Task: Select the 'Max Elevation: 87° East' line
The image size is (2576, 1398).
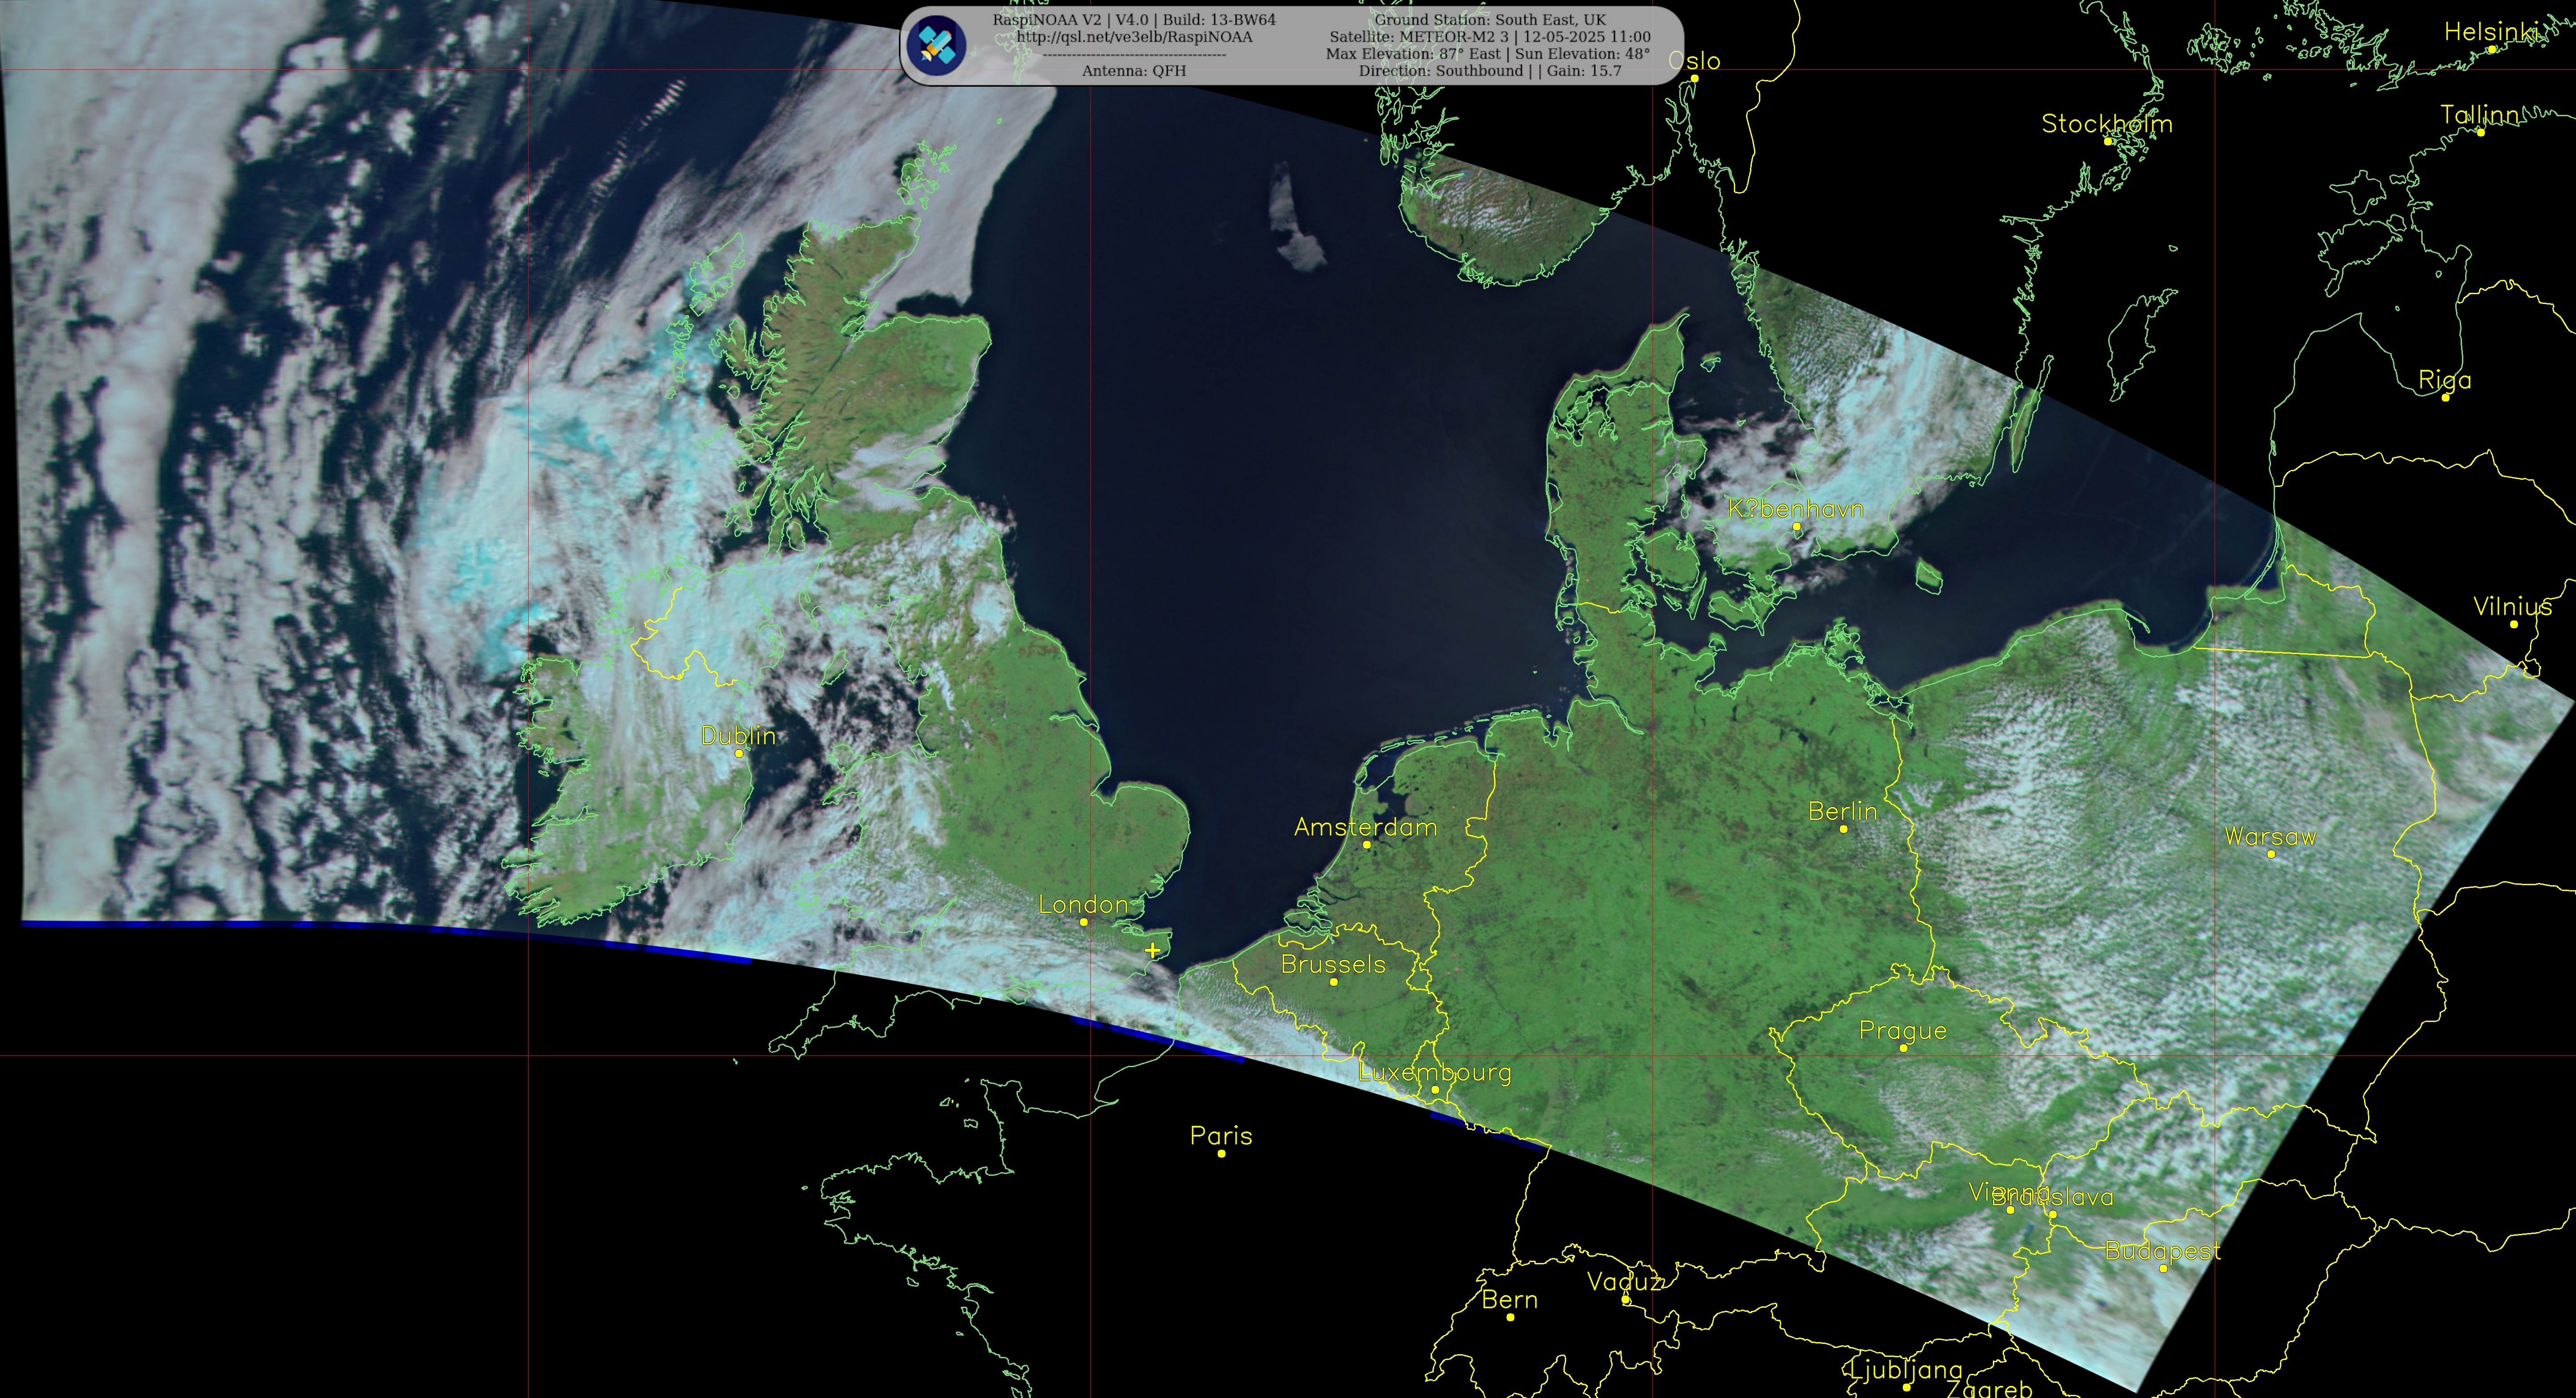Action: pos(1488,54)
